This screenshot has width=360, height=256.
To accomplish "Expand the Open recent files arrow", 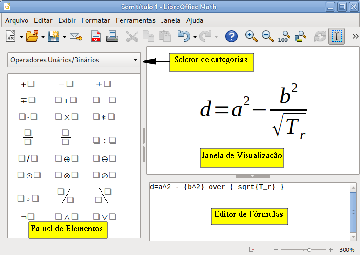I will pyautogui.click(x=43, y=37).
